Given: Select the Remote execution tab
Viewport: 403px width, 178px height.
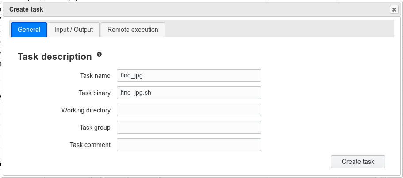Looking at the screenshot, I should coord(133,30).
